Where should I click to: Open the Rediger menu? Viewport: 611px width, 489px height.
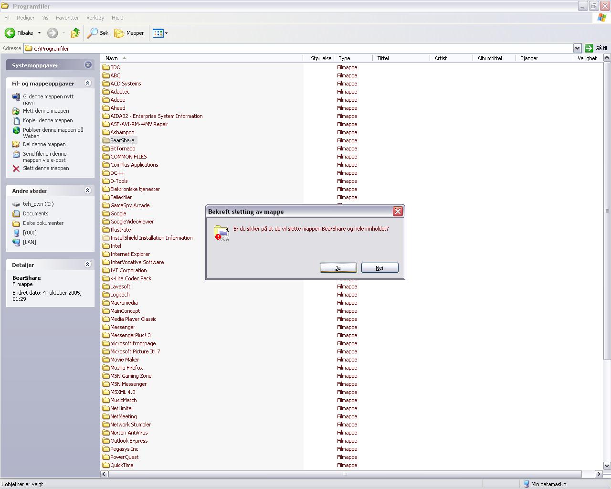click(x=25, y=18)
